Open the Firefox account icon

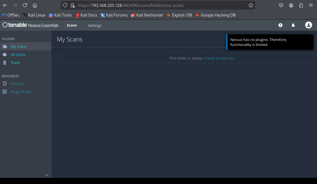pos(291,5)
